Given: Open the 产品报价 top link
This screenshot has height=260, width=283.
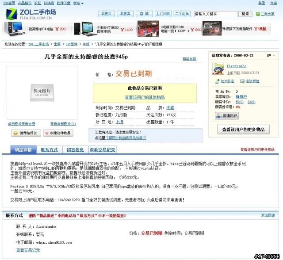Looking at the screenshot, I should point(25,3).
